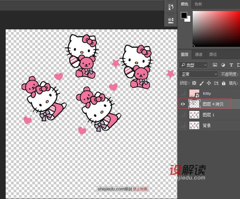Open the History panel icon
The height and width of the screenshot is (199, 240).
[171, 7]
